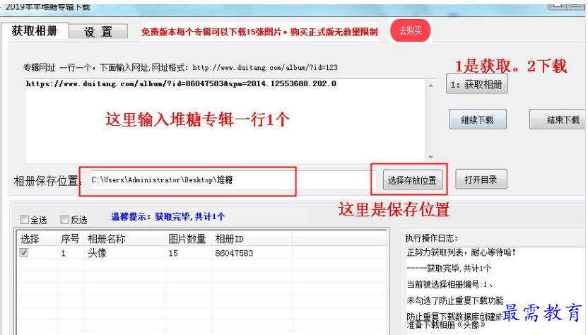Click the 相册名称 column header
The height and width of the screenshot is (335, 588).
(124, 239)
